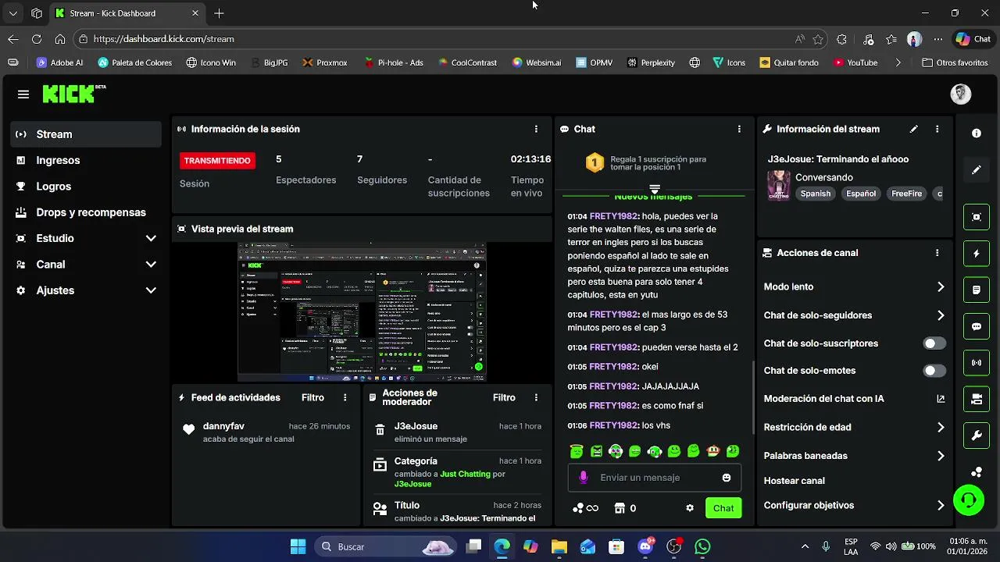Click the chat bubble icon in right sidebar
This screenshot has height=562, width=1000.
coord(977,326)
